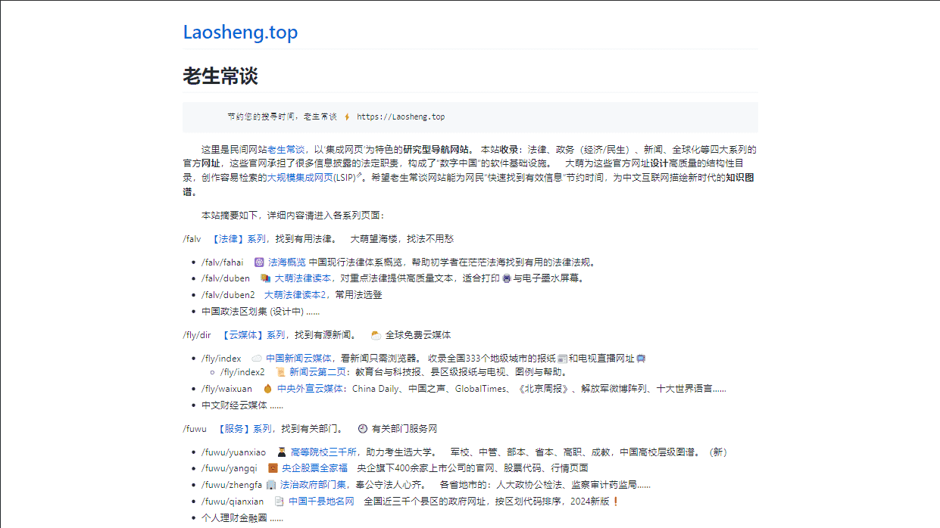This screenshot has width=940, height=528.
Task: Click the 大萌望海楼，找法不用愁 slogan
Action: (401, 239)
